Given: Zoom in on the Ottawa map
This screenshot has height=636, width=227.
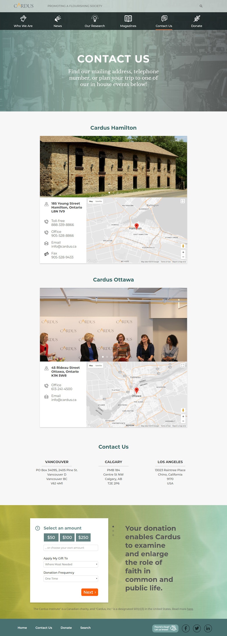Looking at the screenshot, I should (183, 417).
